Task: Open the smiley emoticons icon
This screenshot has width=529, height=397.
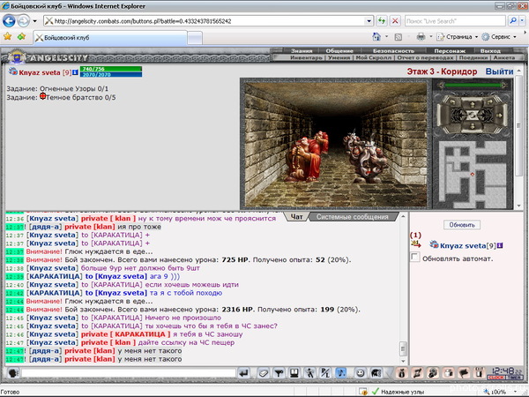Action: pos(361,373)
